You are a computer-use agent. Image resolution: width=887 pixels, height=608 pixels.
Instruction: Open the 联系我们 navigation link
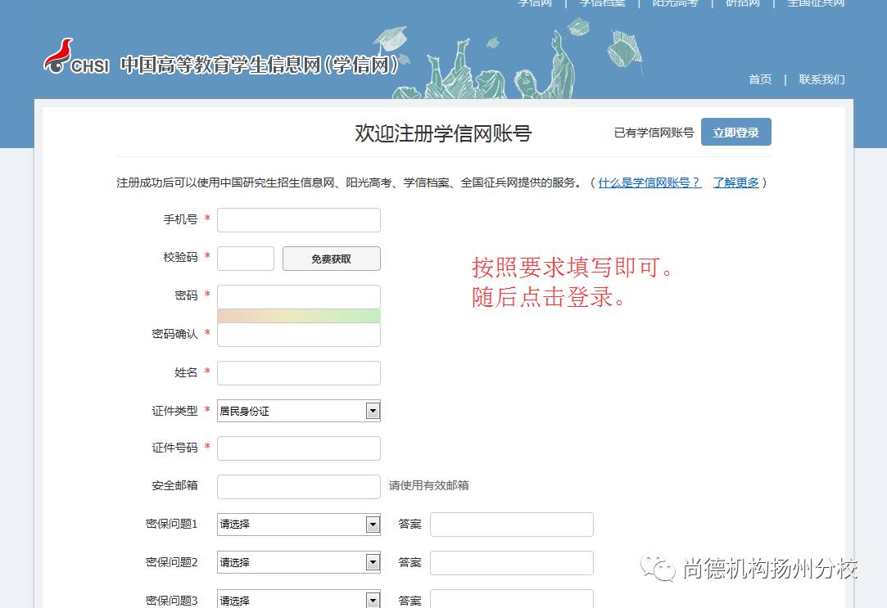pos(821,79)
